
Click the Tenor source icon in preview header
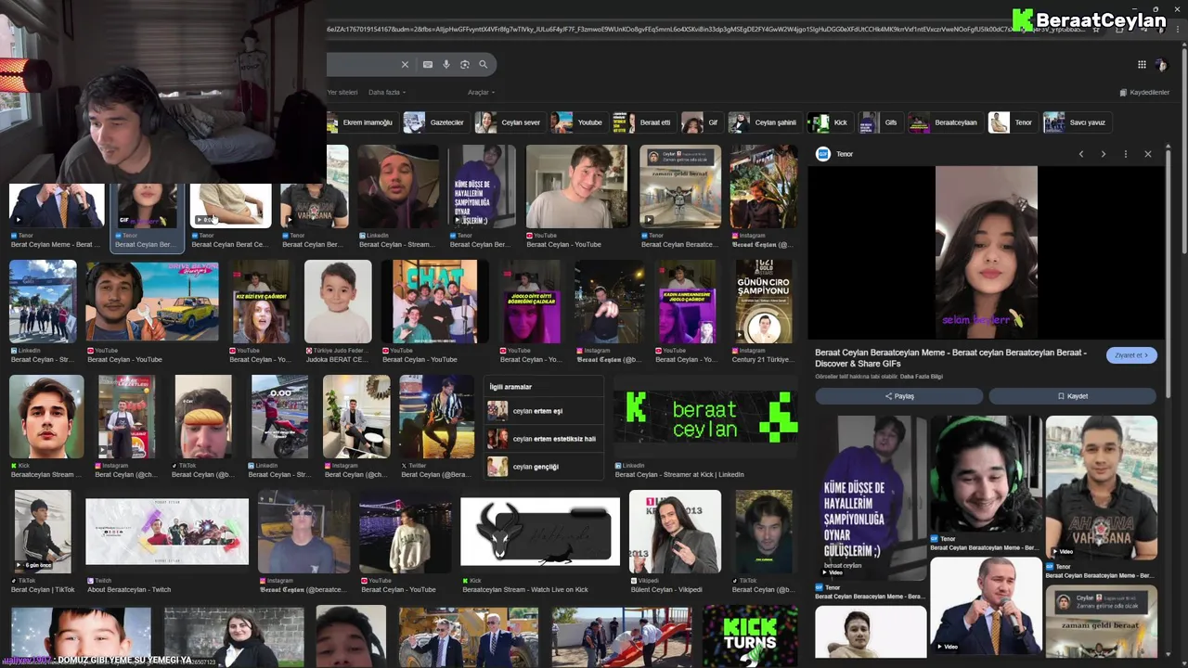822,154
